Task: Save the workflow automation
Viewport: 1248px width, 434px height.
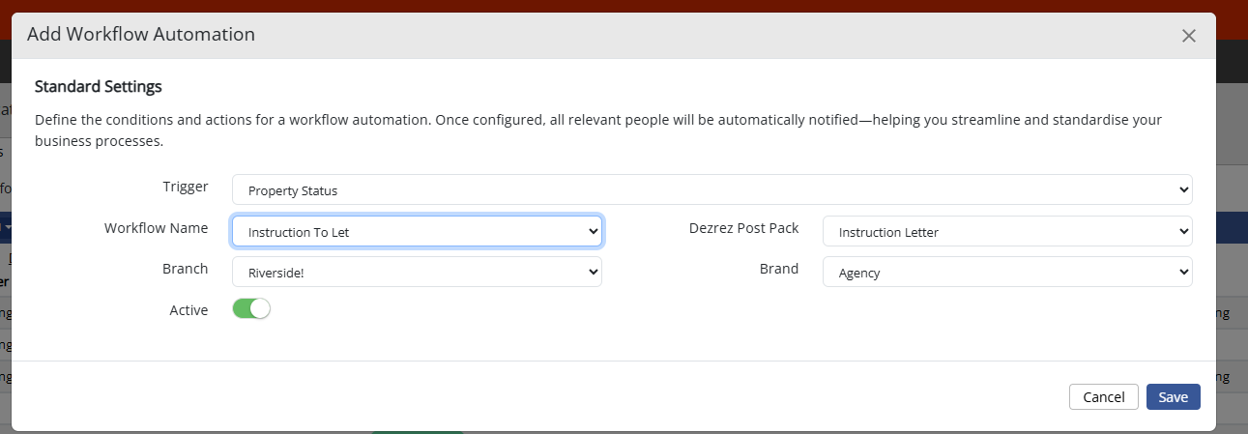Action: click(1173, 397)
